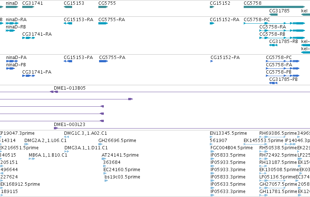Select the EK168912.5prime EST label
The image size is (310, 197).
point(20,184)
